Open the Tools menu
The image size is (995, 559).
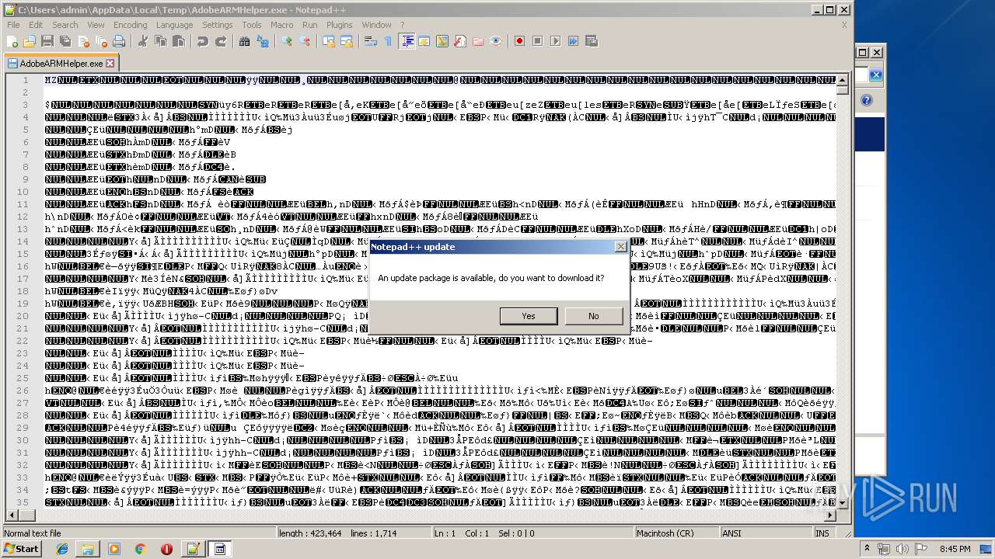point(252,25)
